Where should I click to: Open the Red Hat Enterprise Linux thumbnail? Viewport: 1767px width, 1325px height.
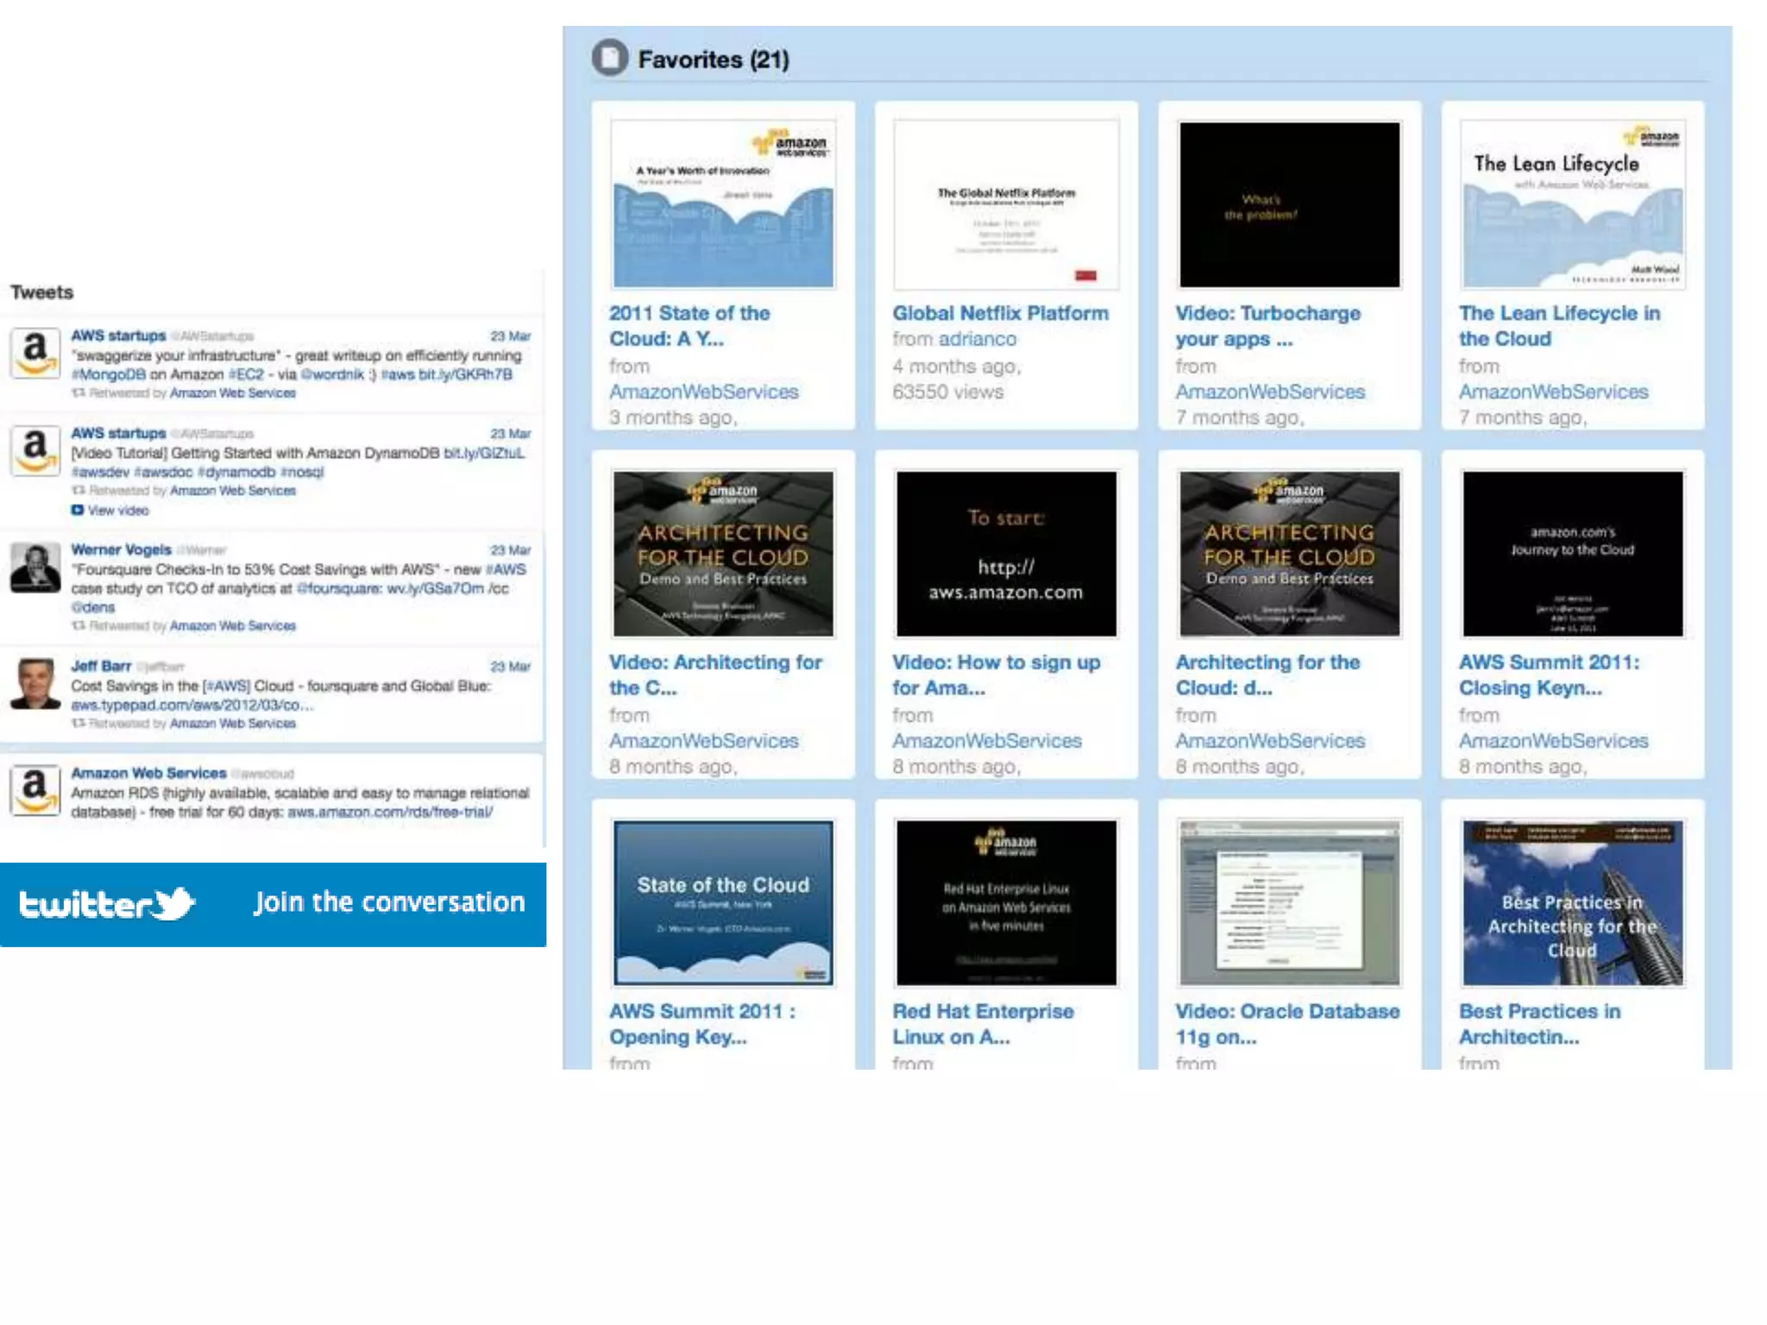pyautogui.click(x=1006, y=902)
